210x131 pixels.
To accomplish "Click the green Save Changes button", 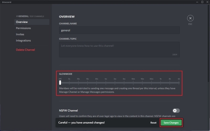I will coord(171,123).
